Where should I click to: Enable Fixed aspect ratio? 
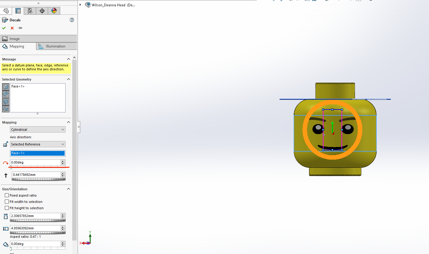click(7, 195)
